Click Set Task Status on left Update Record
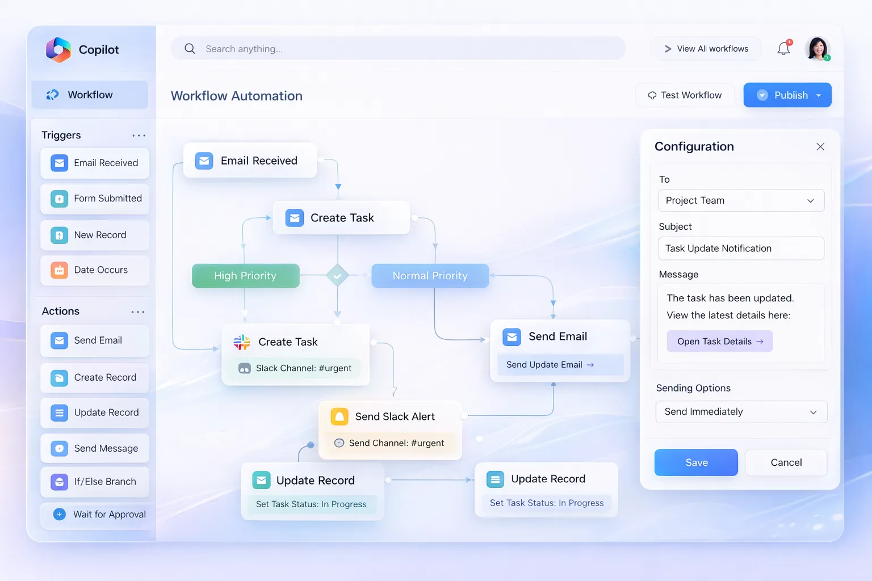 pyautogui.click(x=311, y=504)
